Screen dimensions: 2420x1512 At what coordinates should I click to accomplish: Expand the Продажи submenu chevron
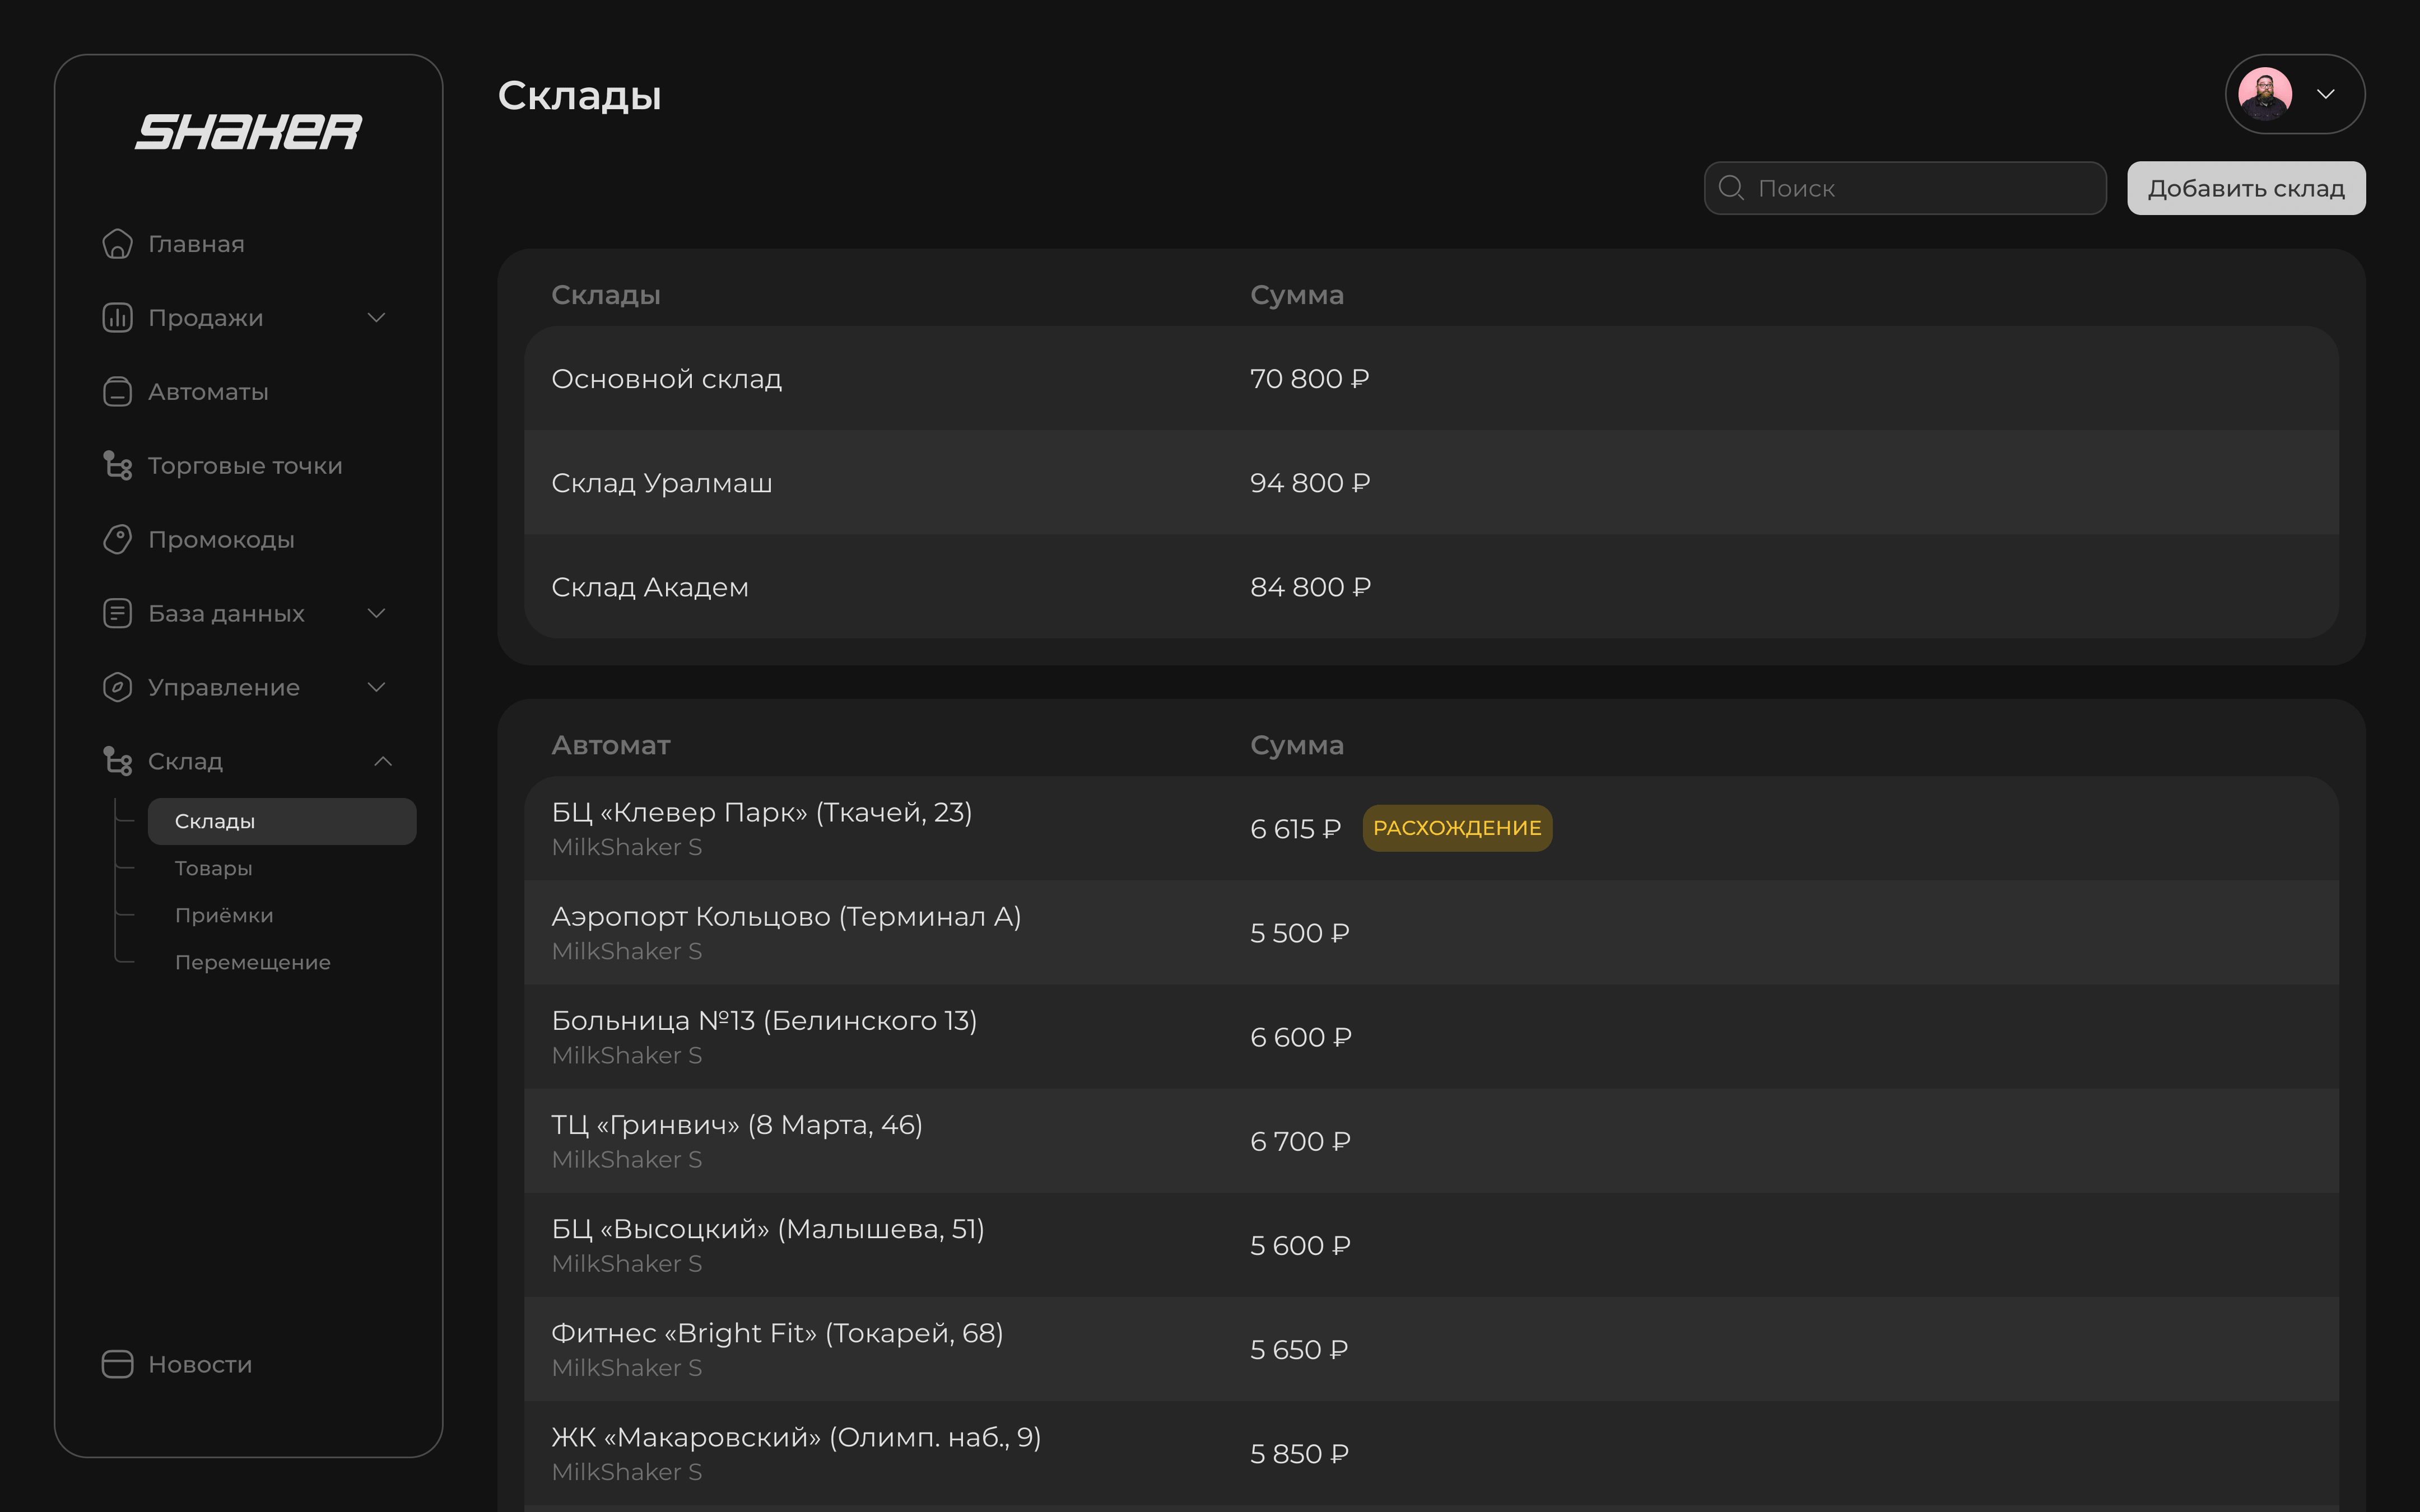click(377, 318)
